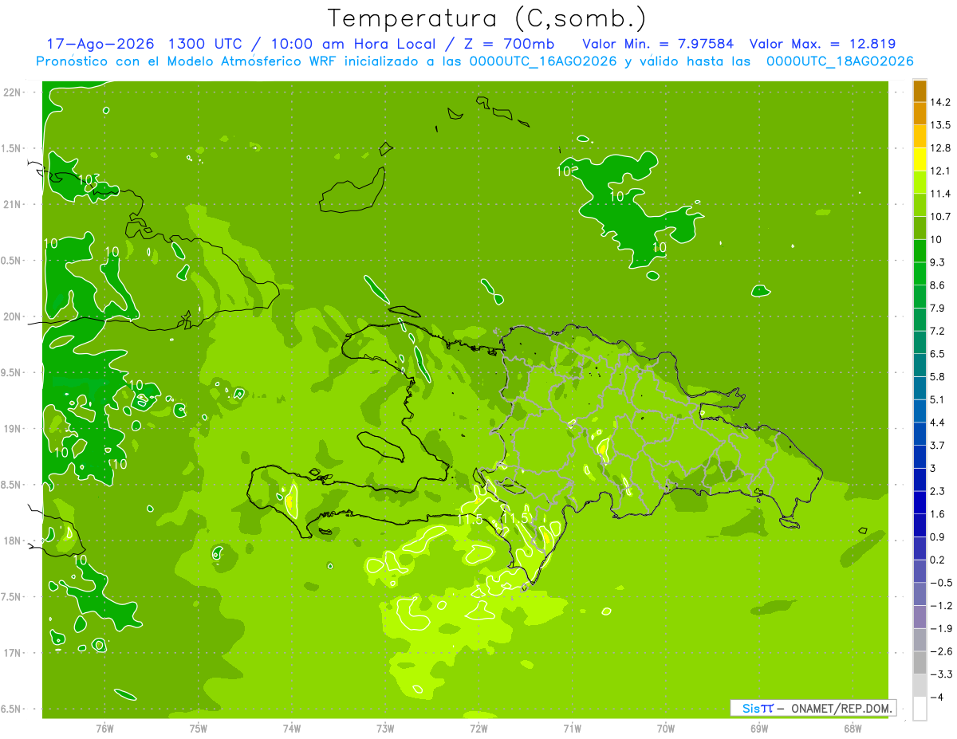This screenshot has height=739, width=957.
Task: Click the legend value "10.7"
Action: click(x=941, y=216)
